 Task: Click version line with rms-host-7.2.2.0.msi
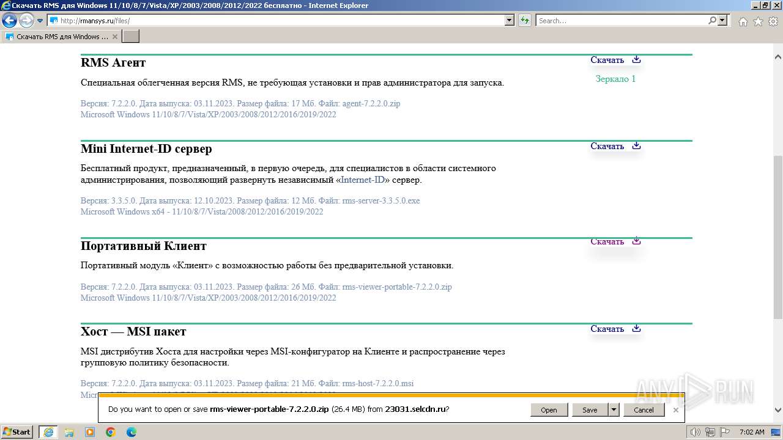click(x=247, y=383)
